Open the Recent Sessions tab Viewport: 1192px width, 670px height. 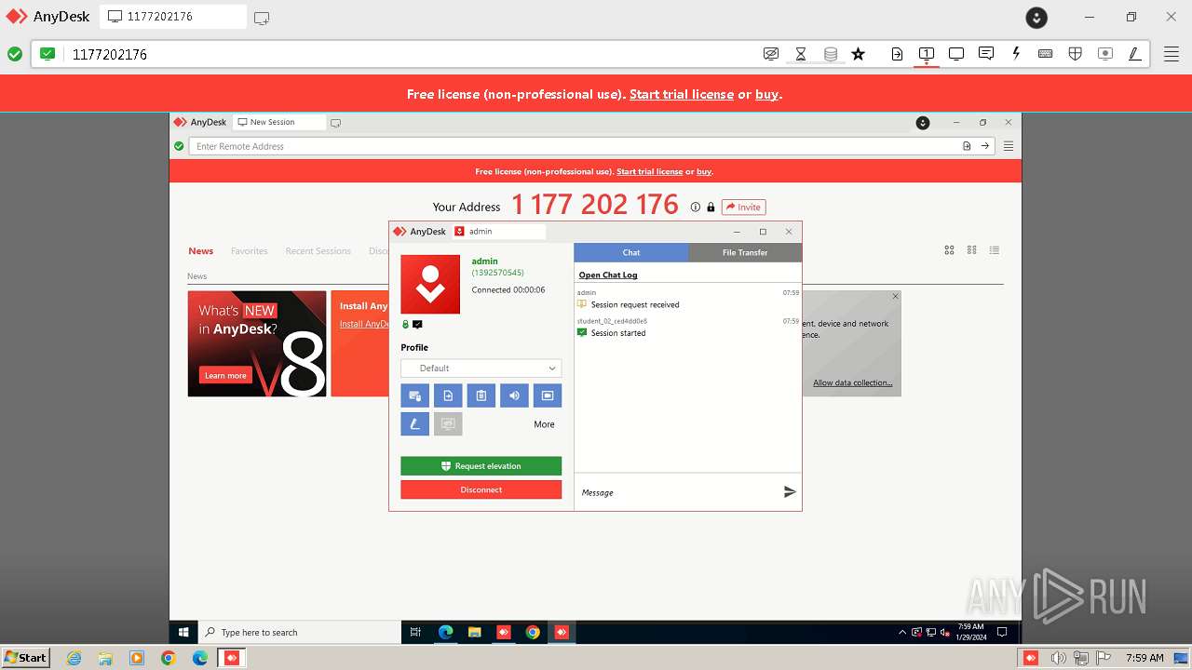pyautogui.click(x=318, y=251)
